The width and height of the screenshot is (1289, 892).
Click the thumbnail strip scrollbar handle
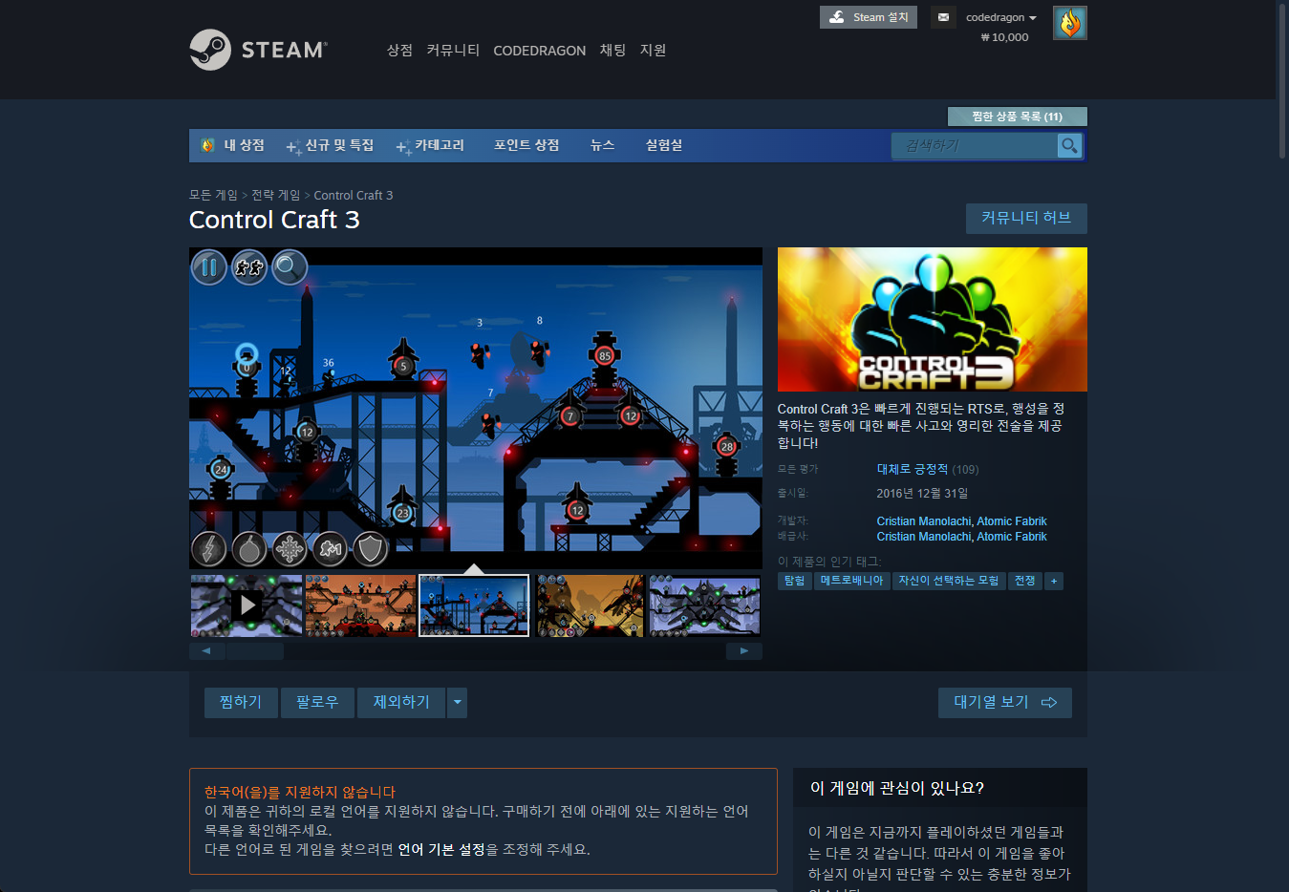[x=255, y=651]
